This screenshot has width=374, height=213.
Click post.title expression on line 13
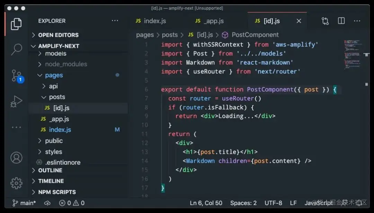coord(218,152)
